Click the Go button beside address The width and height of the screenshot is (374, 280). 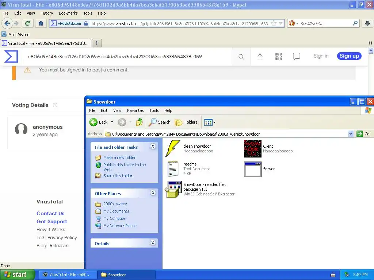coord(363,134)
